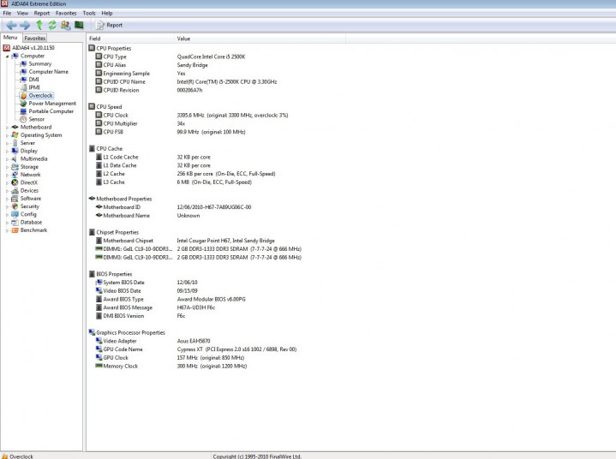Viewport: 616px width, 459px height.
Task: Expand the Multimedia tree node
Action: (x=7, y=159)
